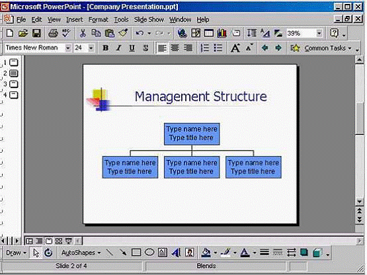The height and width of the screenshot is (275, 367).
Task: Toggle Underline formatting button
Action: 132,48
